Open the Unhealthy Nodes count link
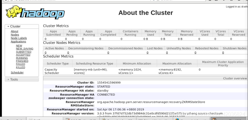This screenshot has width=248, height=120. pos(167,53)
